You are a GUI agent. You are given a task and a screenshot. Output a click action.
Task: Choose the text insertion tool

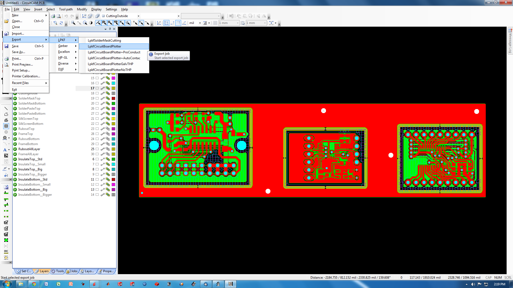5,150
